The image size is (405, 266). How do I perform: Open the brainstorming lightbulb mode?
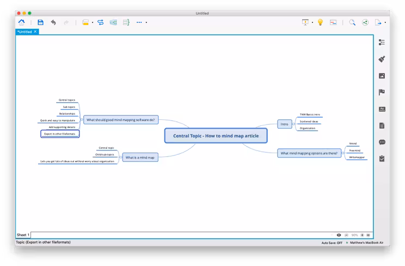click(320, 22)
